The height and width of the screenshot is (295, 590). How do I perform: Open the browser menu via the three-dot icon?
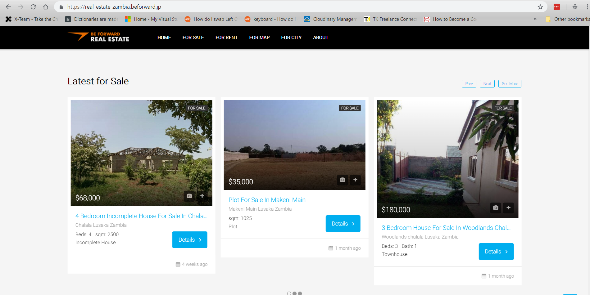pyautogui.click(x=587, y=7)
